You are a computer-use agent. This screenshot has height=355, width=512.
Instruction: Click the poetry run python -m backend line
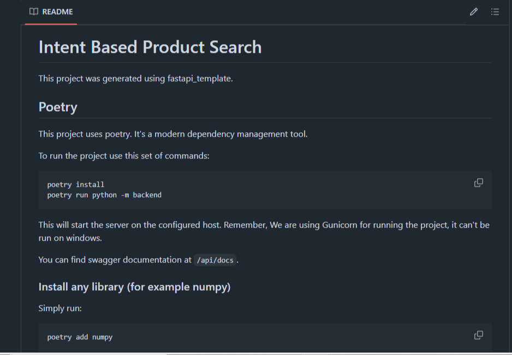tap(104, 194)
